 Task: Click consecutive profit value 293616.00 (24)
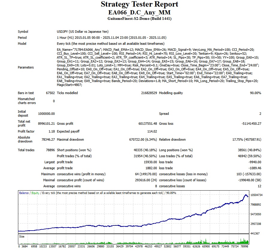[x=146, y=180]
